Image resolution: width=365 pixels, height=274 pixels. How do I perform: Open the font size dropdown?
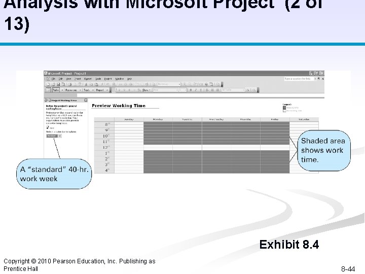pos(182,90)
